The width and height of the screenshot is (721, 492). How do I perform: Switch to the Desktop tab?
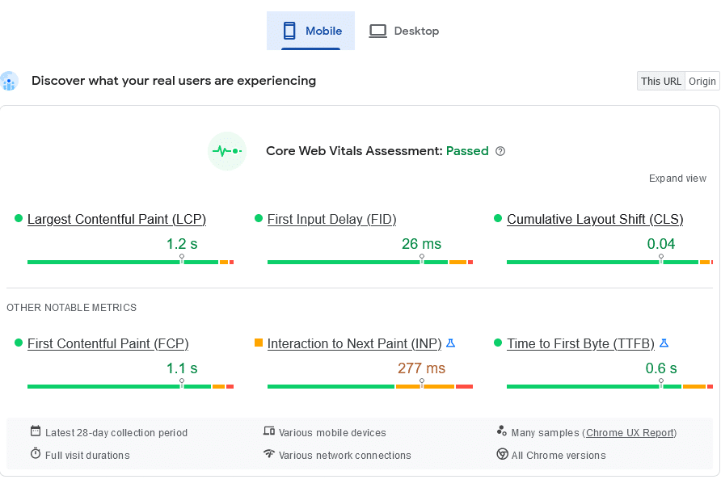point(403,31)
